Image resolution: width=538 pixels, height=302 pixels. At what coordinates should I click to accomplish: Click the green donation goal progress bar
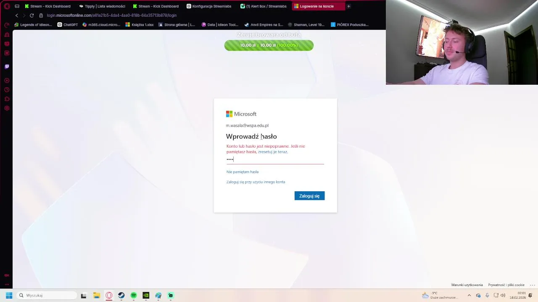(x=269, y=45)
